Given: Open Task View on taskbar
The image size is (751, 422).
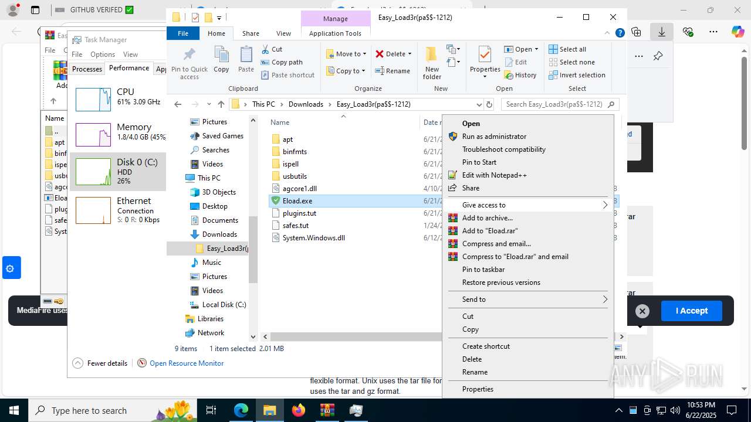Looking at the screenshot, I should tap(212, 410).
